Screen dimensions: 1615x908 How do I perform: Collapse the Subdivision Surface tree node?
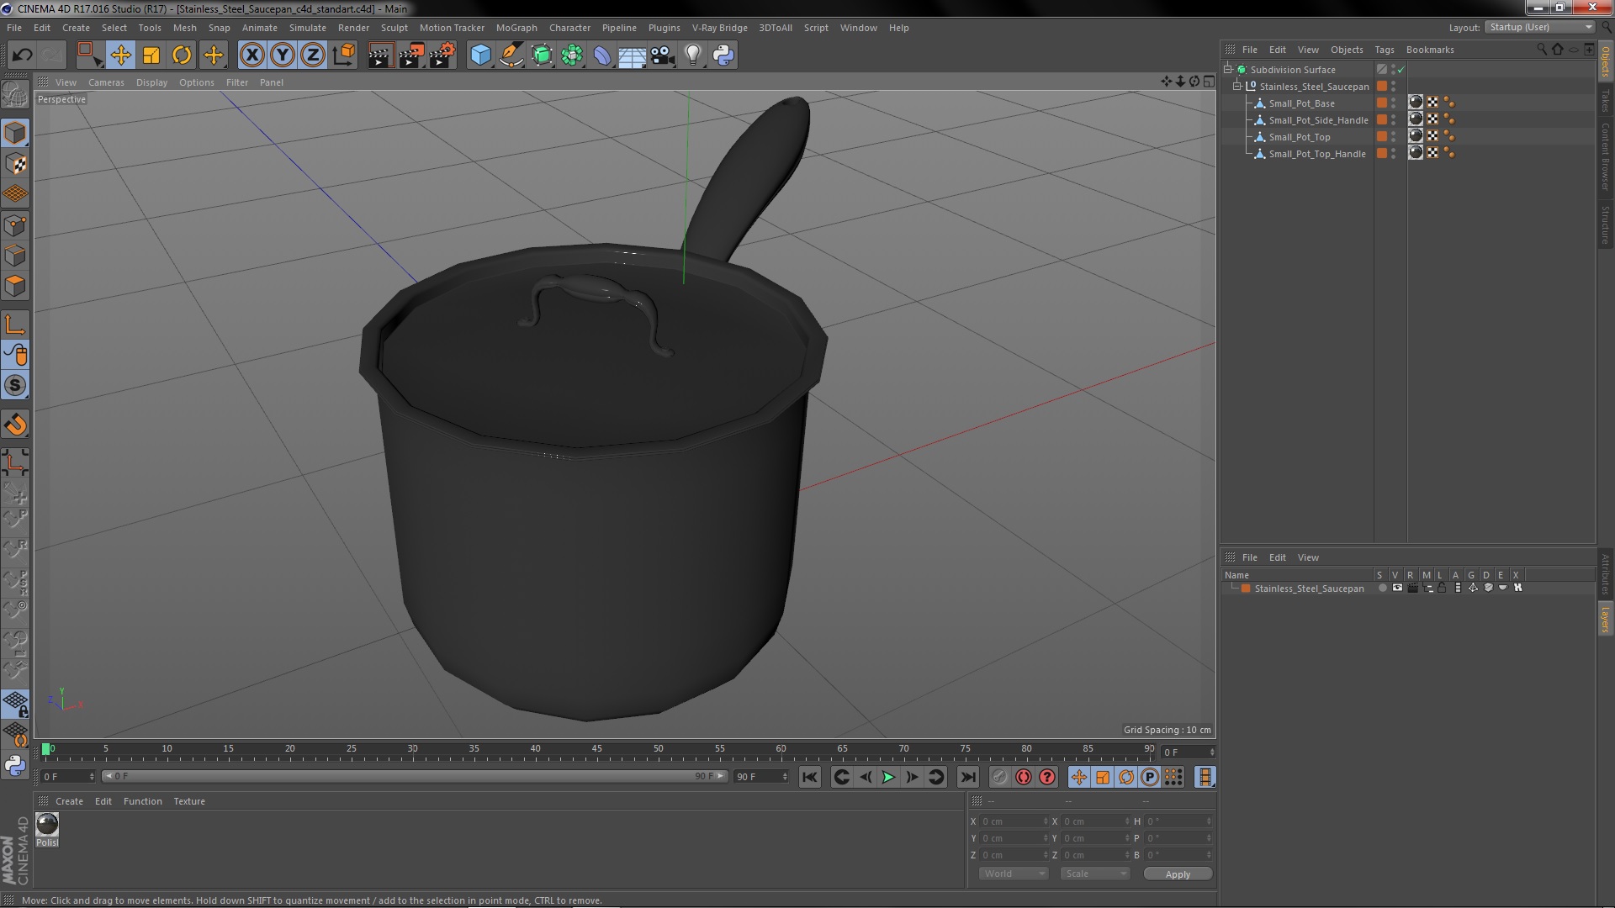click(x=1228, y=69)
